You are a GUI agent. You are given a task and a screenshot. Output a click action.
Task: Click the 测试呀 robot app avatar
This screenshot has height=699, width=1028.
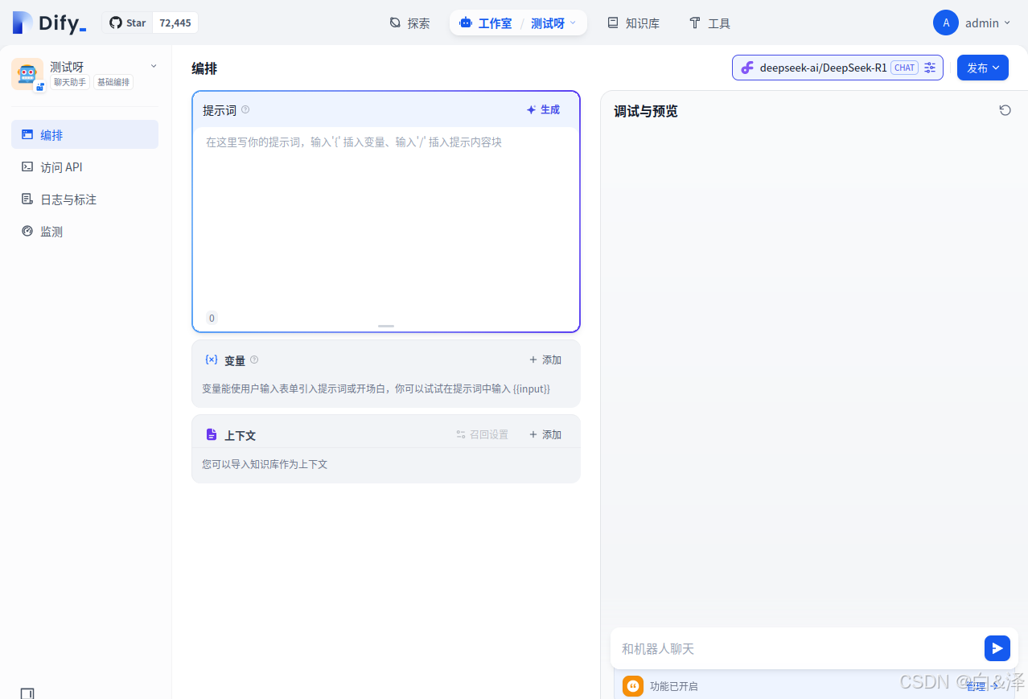pos(27,74)
